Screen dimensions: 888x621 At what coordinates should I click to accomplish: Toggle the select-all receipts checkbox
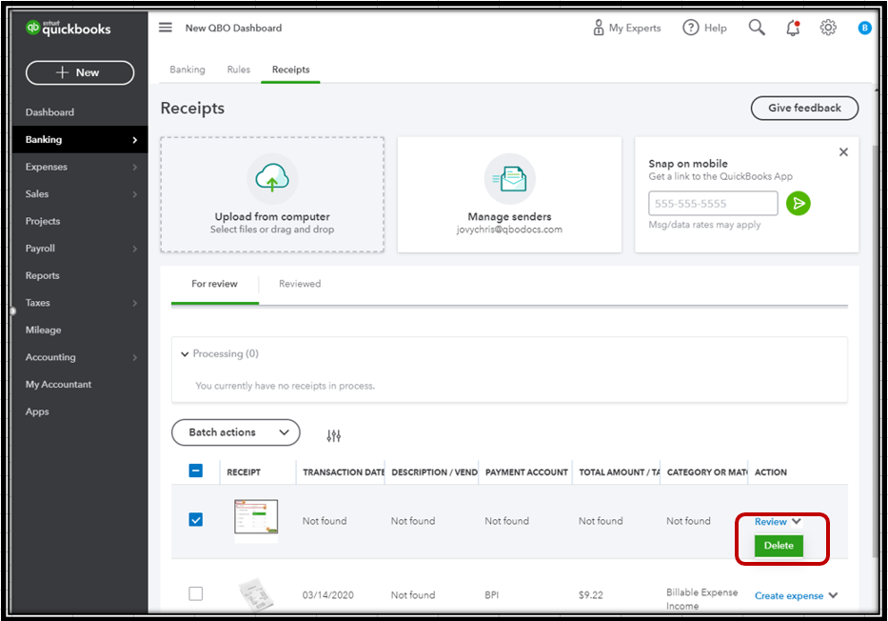[x=195, y=471]
